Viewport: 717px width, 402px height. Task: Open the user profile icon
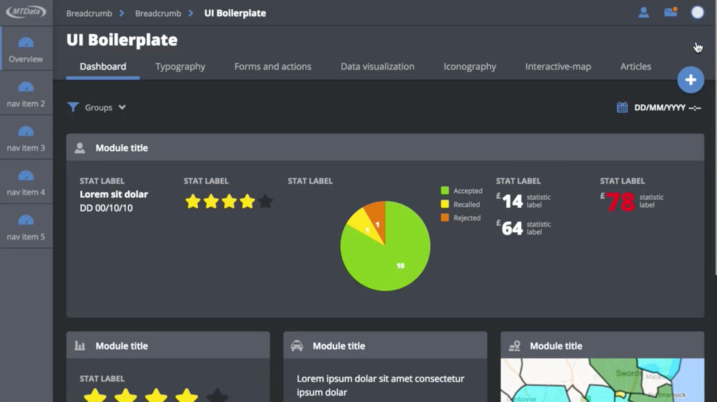pyautogui.click(x=644, y=13)
